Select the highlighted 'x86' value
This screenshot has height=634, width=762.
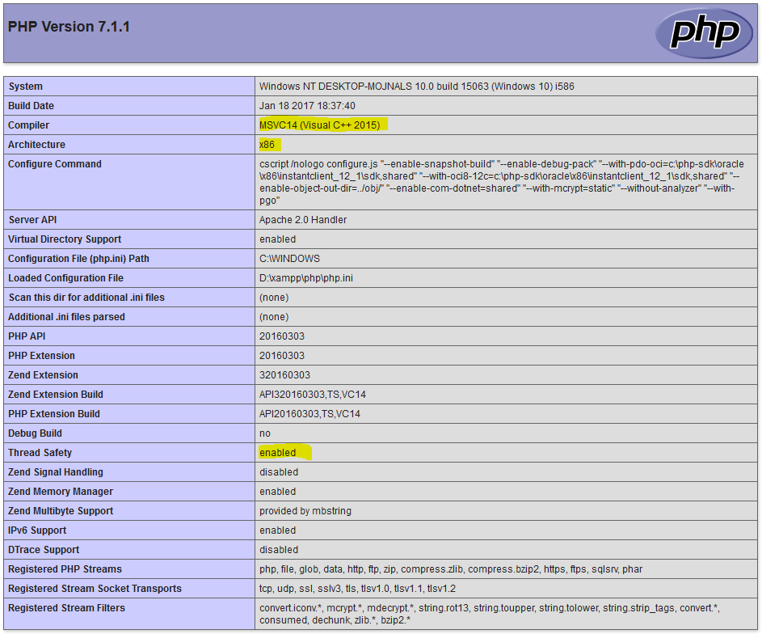click(x=267, y=145)
